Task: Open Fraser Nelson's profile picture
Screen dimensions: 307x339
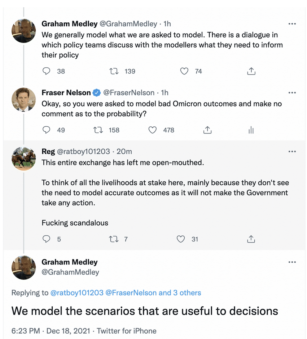Action: point(24,99)
